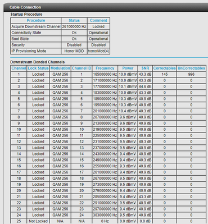Click the Status column header in Startup table
The image size is (208, 224).
pyautogui.click(x=74, y=20)
